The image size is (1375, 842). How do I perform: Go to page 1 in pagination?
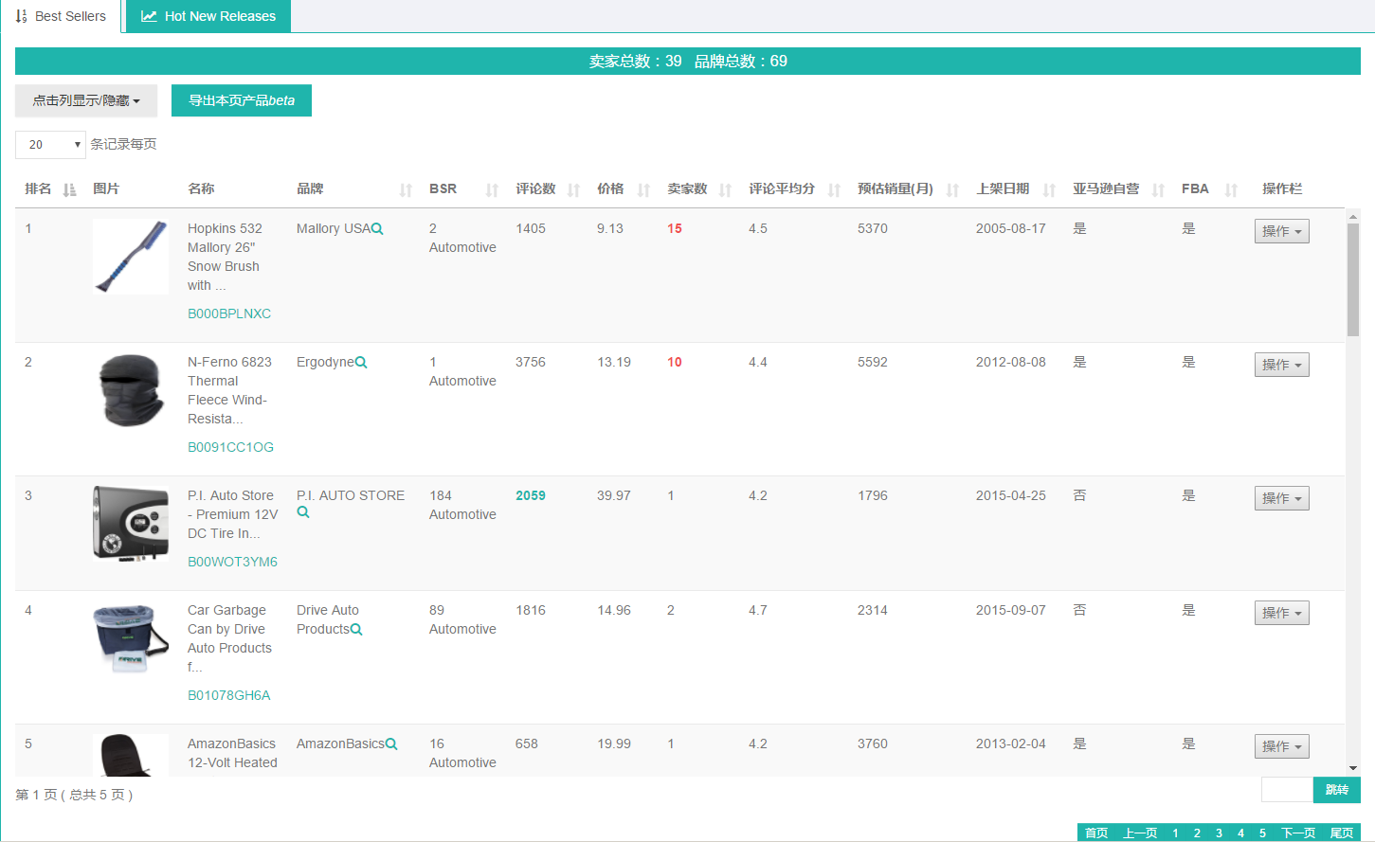tap(1175, 833)
